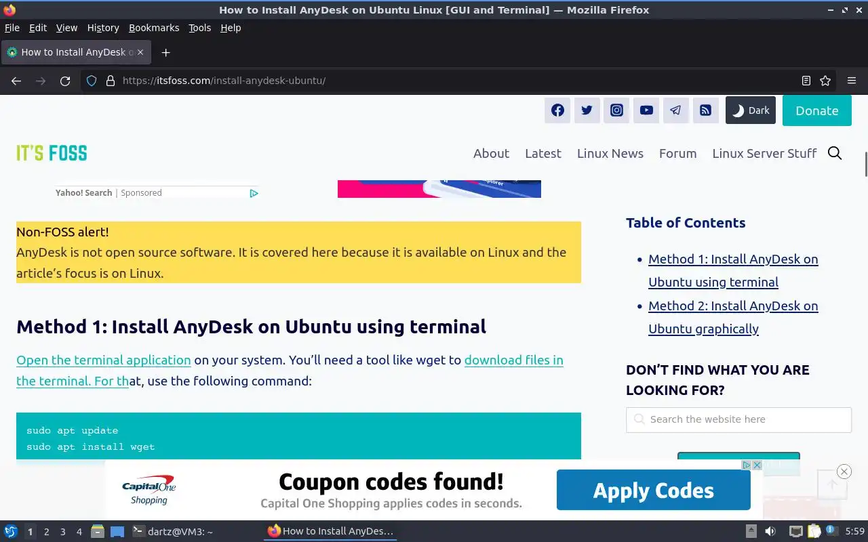Open the RSS feed icon
This screenshot has width=868, height=542.
coord(706,110)
